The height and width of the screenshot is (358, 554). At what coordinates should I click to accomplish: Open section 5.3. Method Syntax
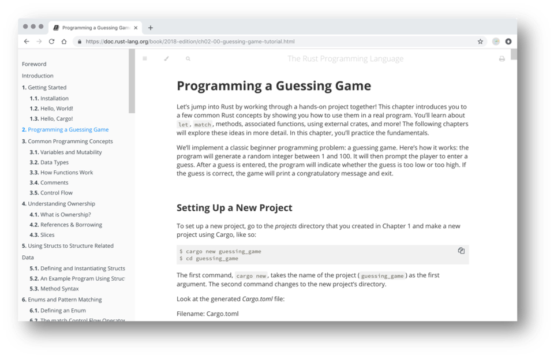(x=54, y=289)
